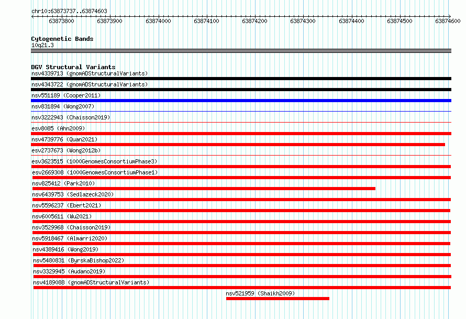This screenshot has width=466, height=319.
Task: Click the 63874500 ruler position
Action: [x=400, y=21]
